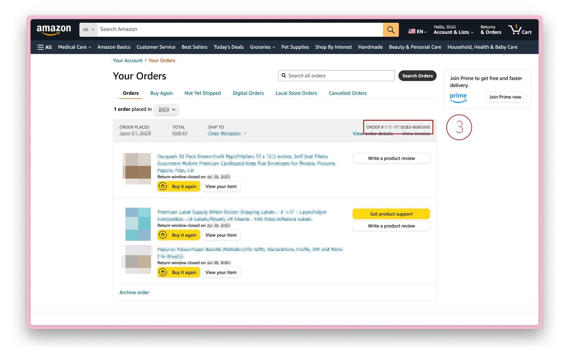Click the first item's product thumbnail

tap(137, 169)
